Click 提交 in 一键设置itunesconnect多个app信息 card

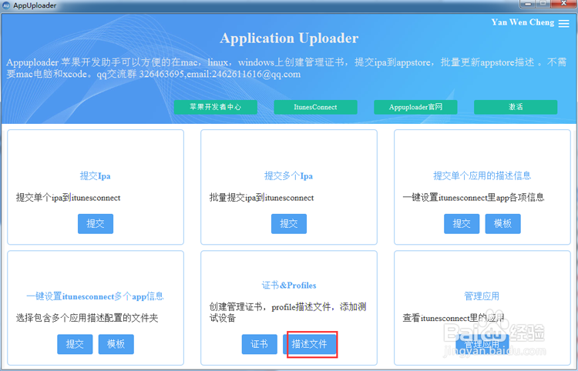pos(75,344)
